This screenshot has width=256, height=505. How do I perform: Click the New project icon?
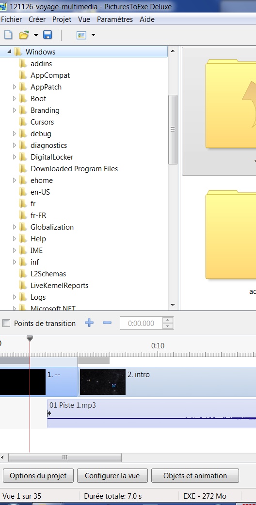point(8,35)
